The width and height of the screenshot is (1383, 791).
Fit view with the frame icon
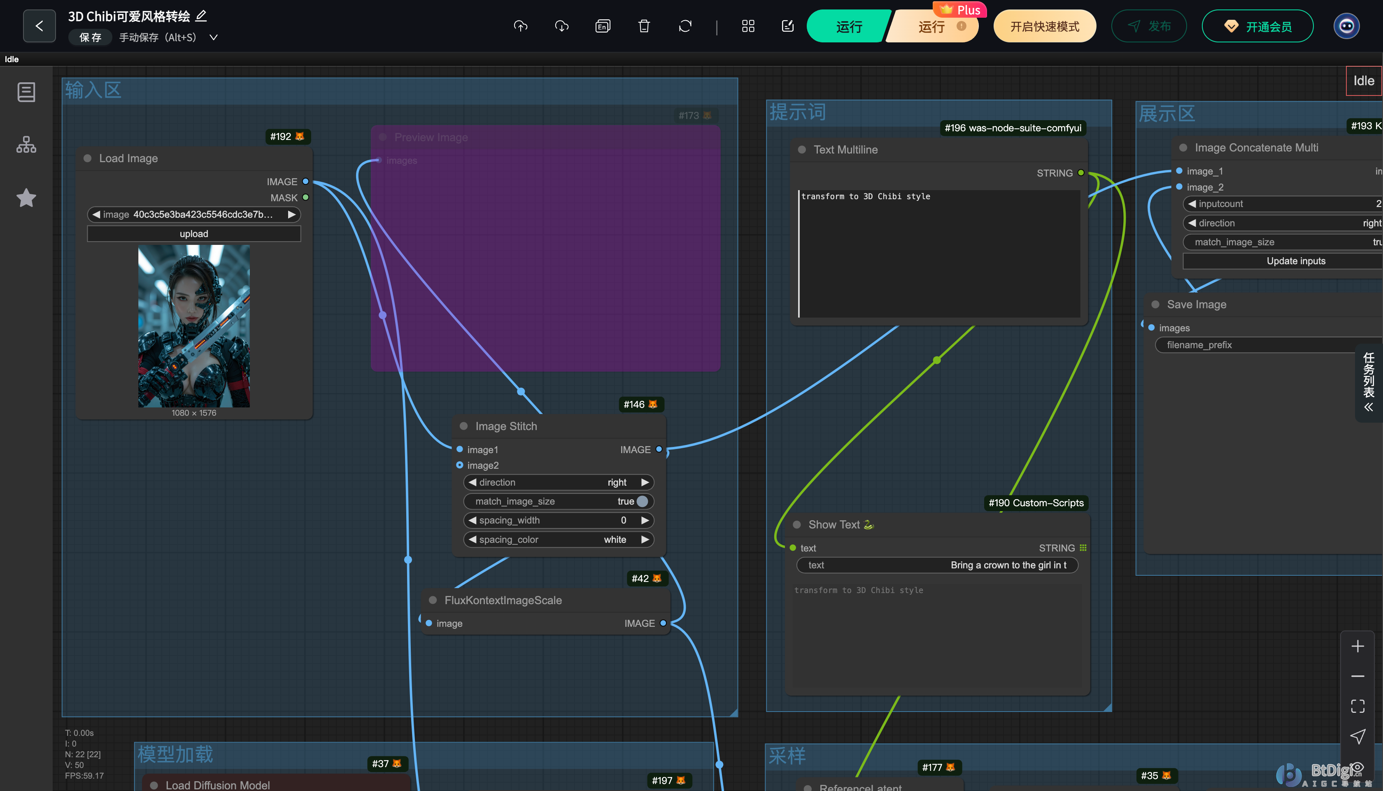pyautogui.click(x=1357, y=706)
